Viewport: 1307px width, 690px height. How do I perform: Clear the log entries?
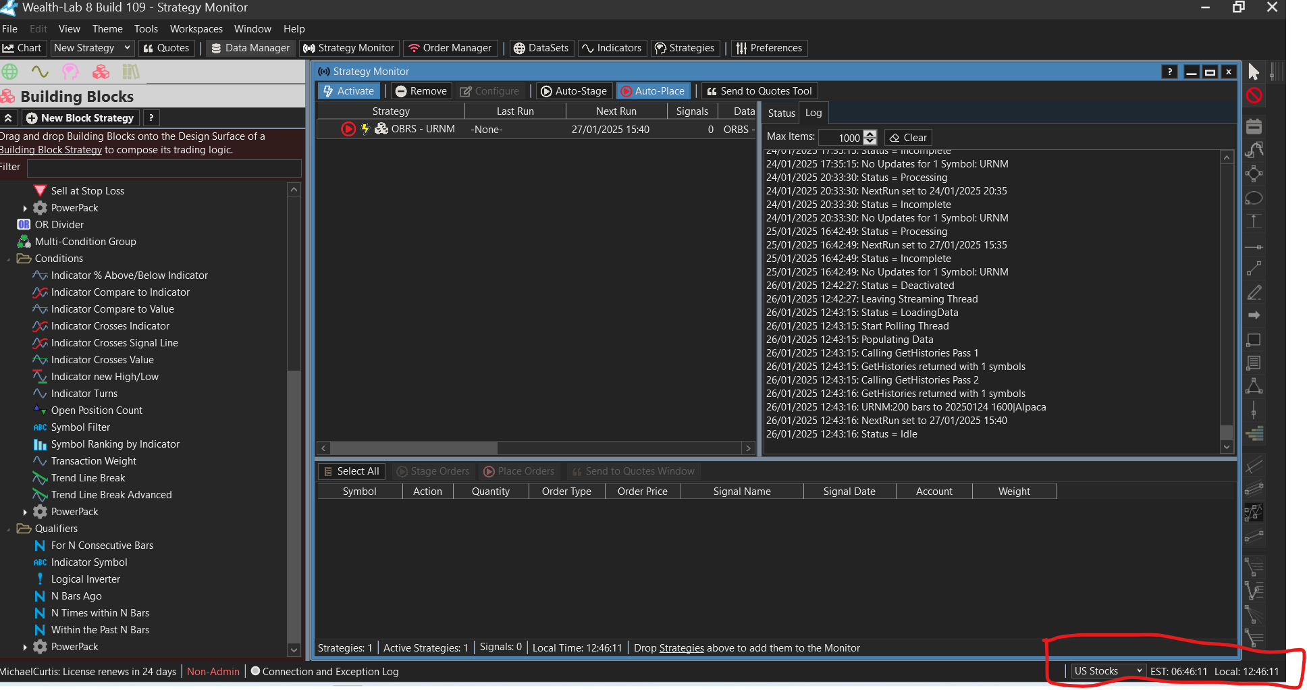click(908, 138)
